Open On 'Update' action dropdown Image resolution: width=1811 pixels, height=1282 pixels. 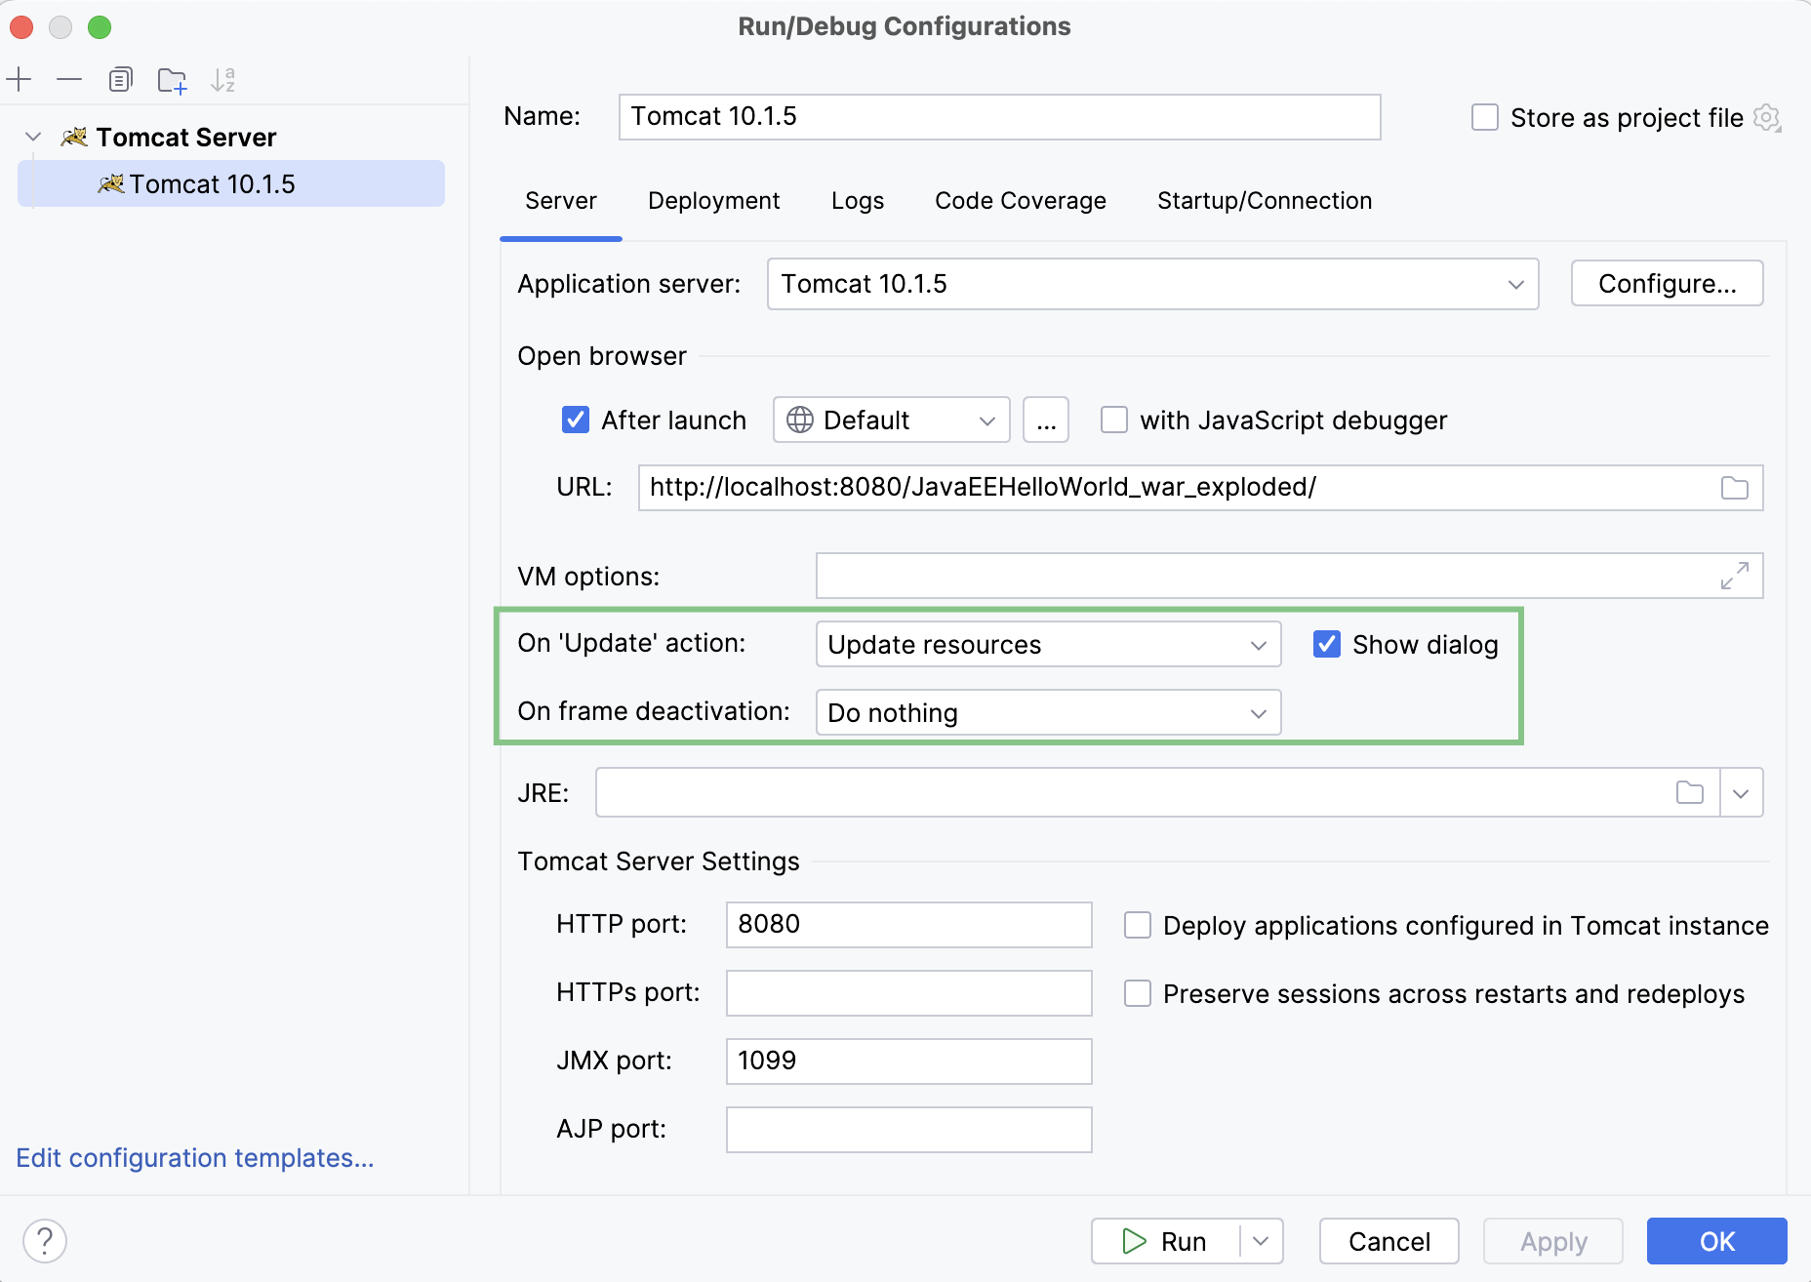coord(1048,644)
